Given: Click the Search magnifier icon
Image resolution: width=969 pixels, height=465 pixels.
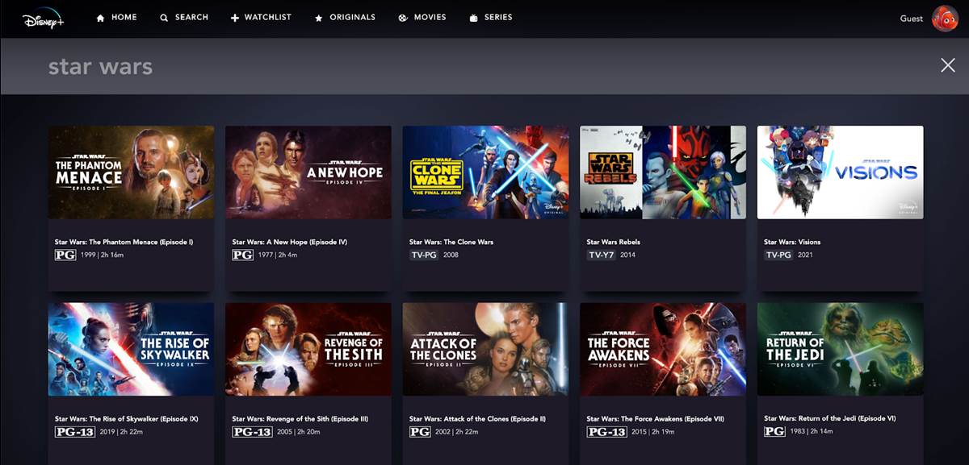Looking at the screenshot, I should 164,18.
